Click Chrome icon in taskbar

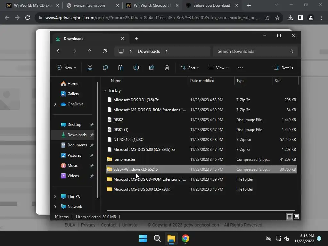185,238
